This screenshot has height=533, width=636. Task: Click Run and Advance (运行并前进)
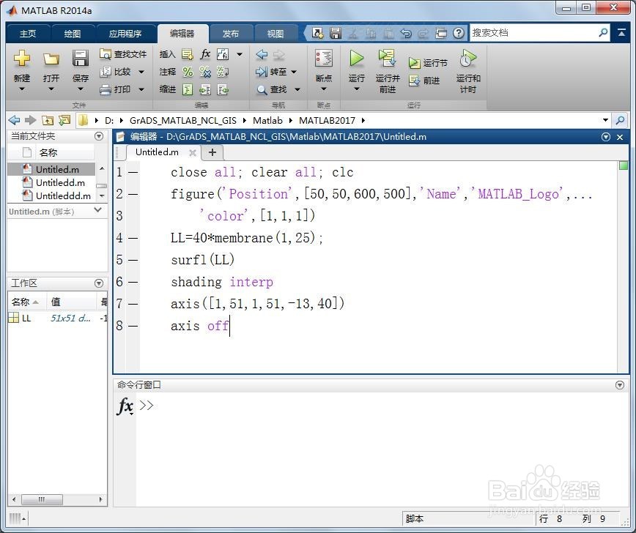point(388,71)
